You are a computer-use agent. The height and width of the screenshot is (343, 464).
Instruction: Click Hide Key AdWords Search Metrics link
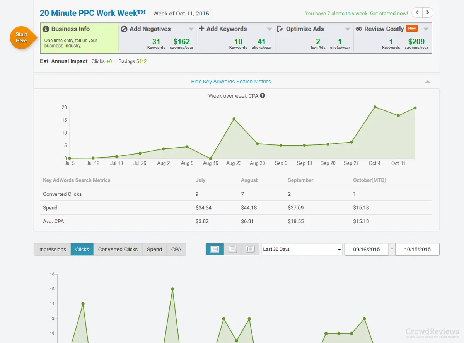[x=231, y=82]
